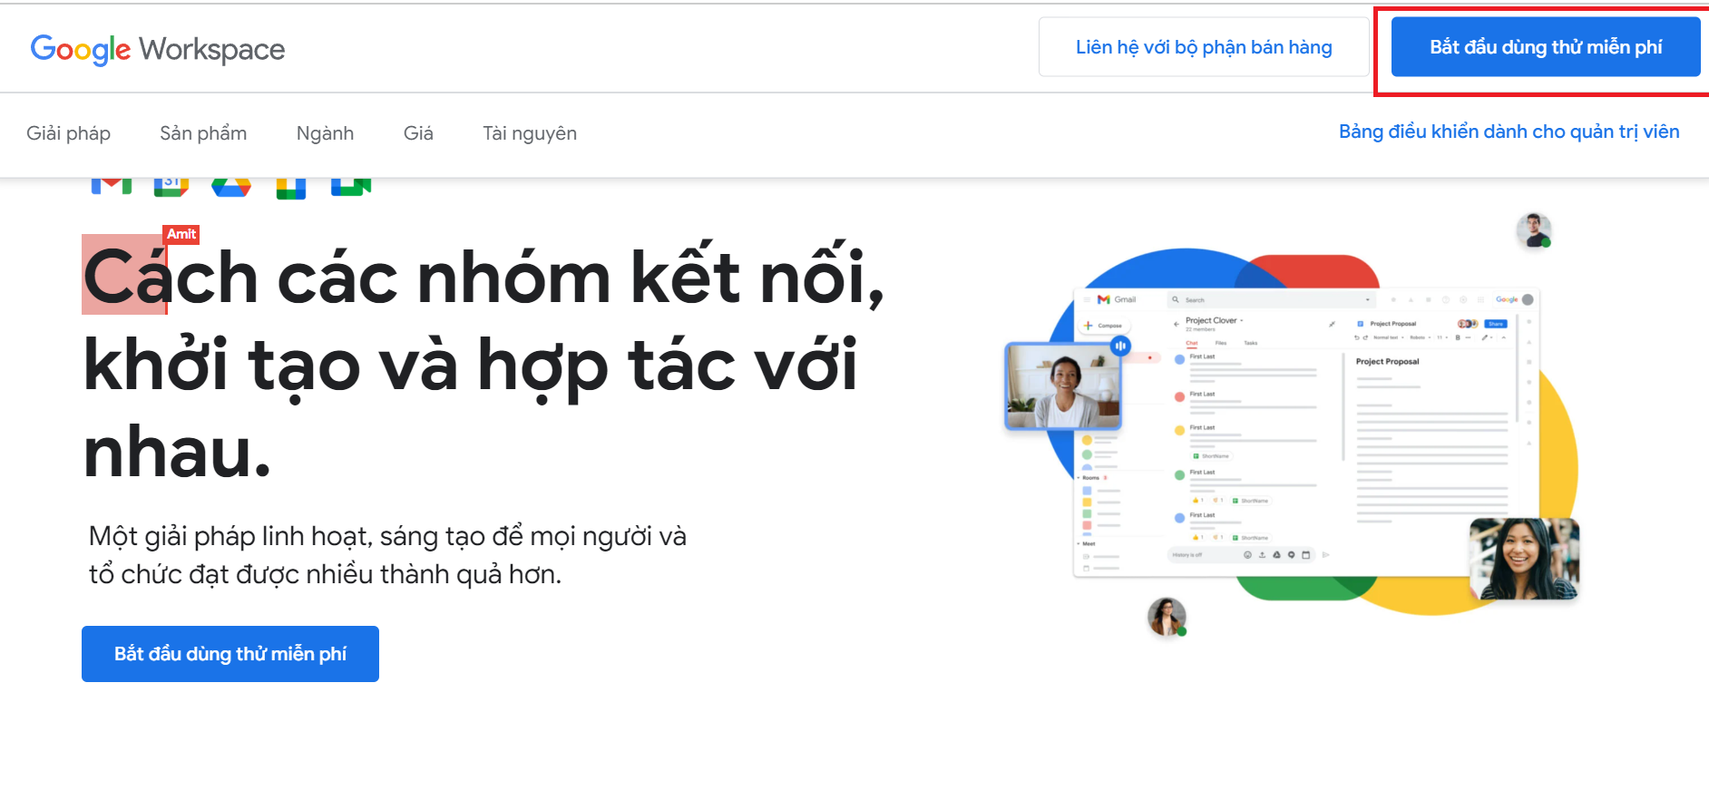Open the Google Workspace logo home link
The image size is (1709, 800).
click(158, 49)
